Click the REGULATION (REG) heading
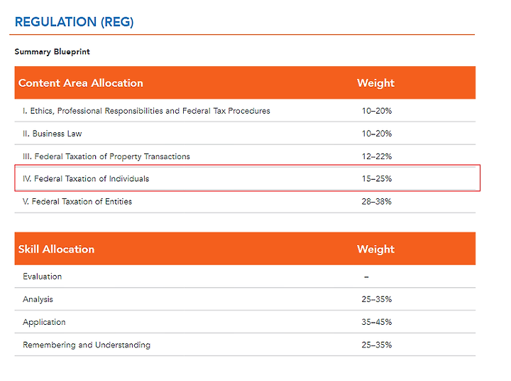511x381 pixels. click(75, 22)
